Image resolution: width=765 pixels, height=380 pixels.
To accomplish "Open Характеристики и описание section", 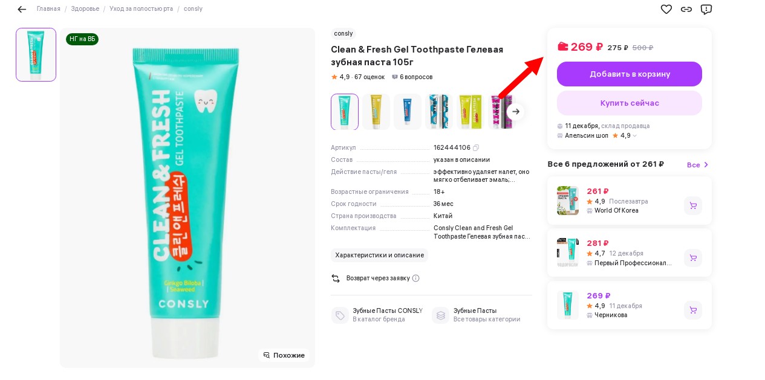I will coord(379,255).
